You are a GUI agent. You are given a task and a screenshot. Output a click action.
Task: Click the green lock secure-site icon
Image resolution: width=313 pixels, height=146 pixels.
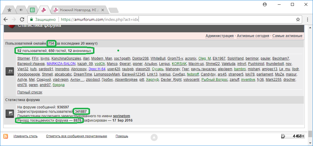pos(31,19)
